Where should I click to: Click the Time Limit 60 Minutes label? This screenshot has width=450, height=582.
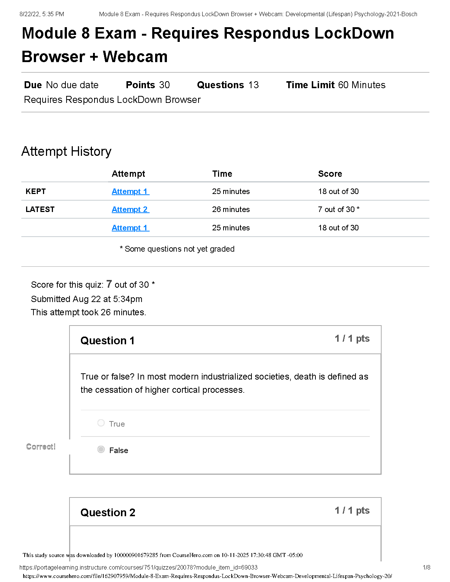[x=335, y=85]
